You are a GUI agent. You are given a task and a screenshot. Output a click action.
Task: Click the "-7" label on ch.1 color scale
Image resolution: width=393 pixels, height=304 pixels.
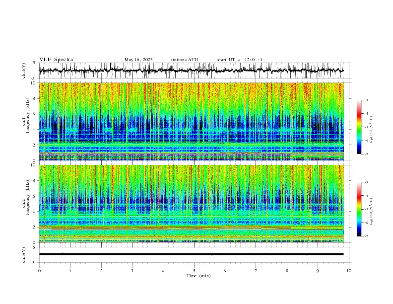(x=366, y=154)
